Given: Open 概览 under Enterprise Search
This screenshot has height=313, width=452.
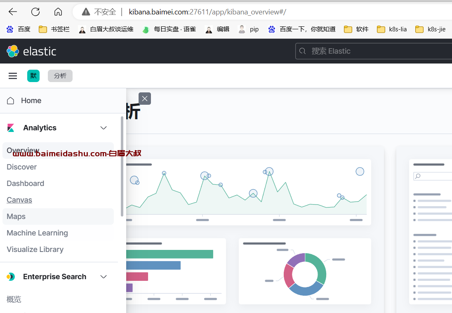Looking at the screenshot, I should click(14, 299).
